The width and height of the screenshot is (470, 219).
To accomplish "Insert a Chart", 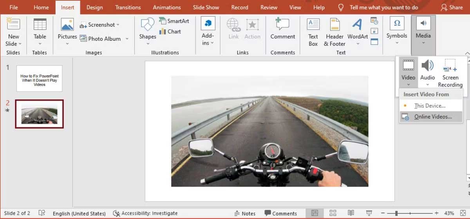I will (x=170, y=32).
